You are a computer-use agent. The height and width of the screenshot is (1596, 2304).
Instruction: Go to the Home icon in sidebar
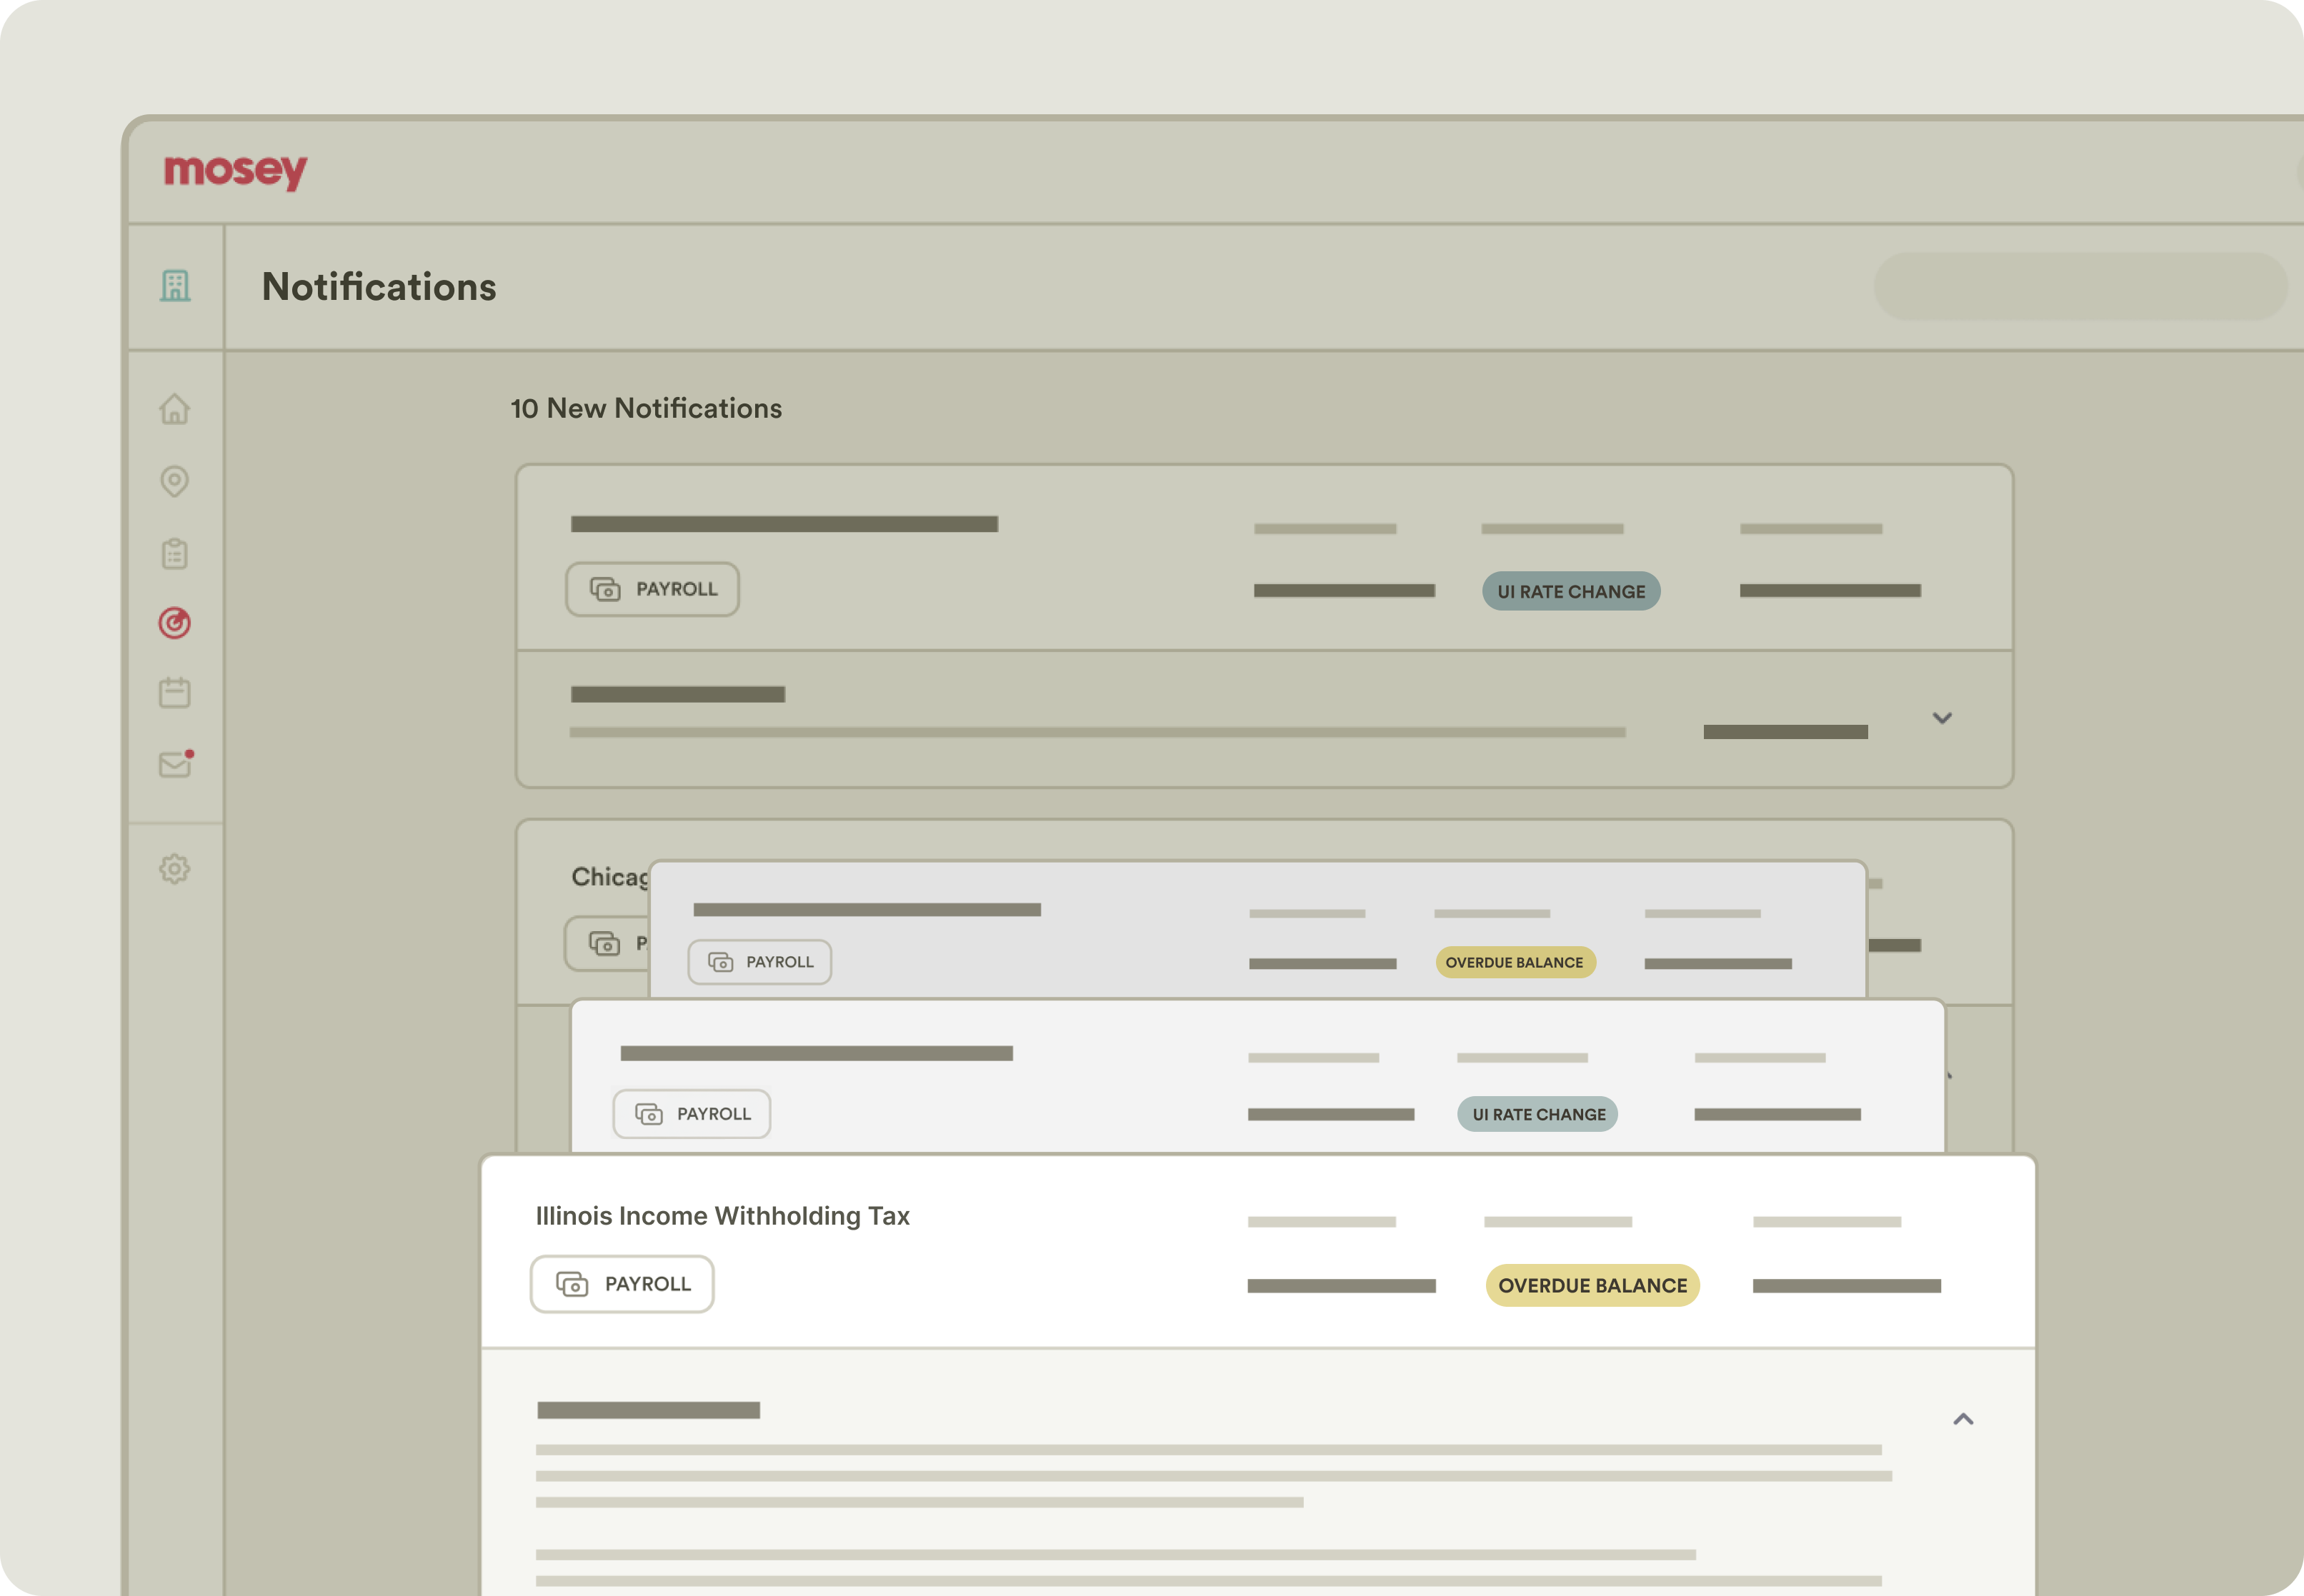[175, 409]
